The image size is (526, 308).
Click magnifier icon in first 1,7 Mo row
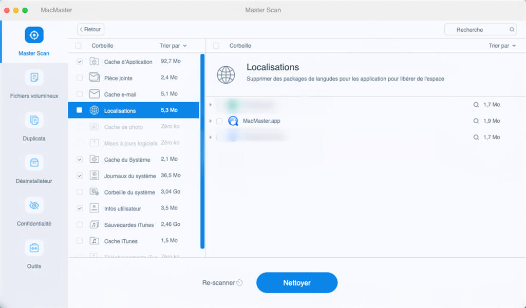(x=476, y=105)
